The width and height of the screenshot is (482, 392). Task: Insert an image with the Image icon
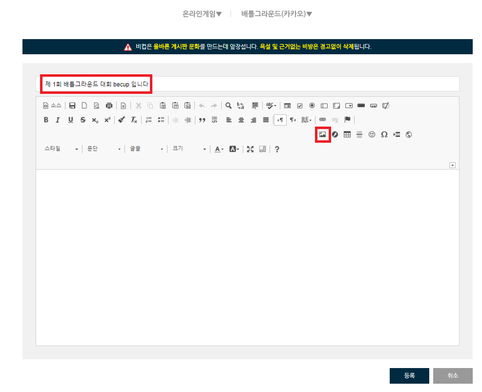322,134
